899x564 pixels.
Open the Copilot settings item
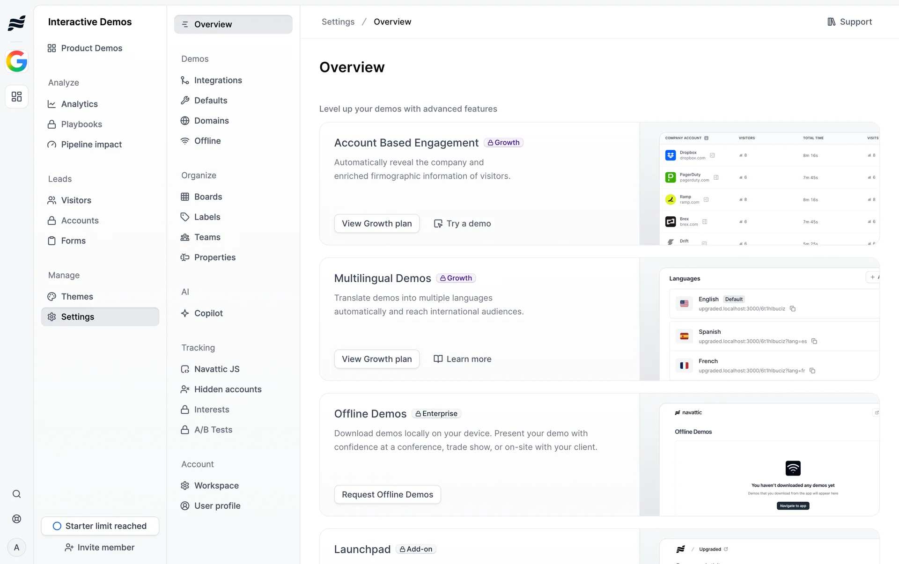[x=208, y=313]
